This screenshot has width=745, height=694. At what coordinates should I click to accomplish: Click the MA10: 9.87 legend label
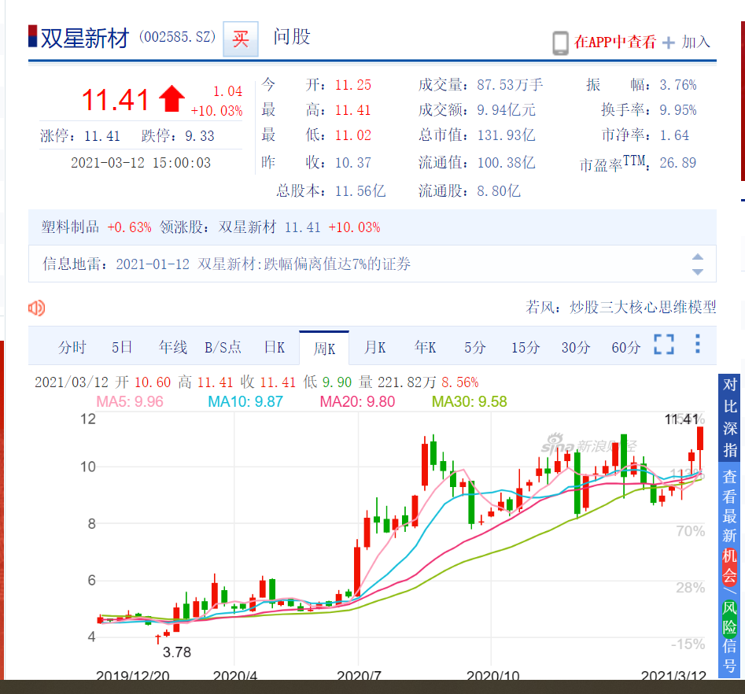pyautogui.click(x=245, y=401)
